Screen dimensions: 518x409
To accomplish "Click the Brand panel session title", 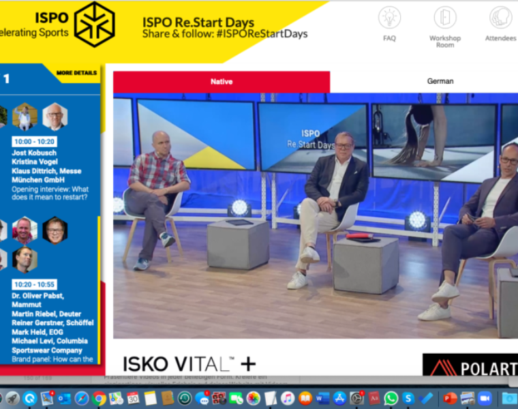I will [52, 359].
